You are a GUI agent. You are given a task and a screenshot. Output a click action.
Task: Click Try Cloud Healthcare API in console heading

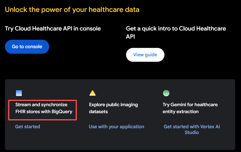coord(53,28)
